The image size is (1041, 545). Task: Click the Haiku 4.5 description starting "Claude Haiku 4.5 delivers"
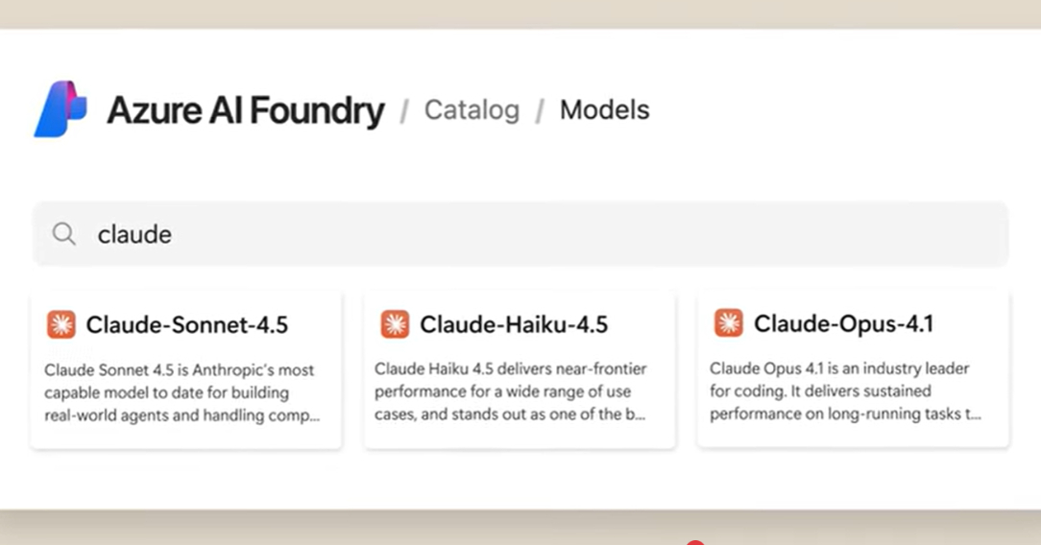tap(511, 369)
